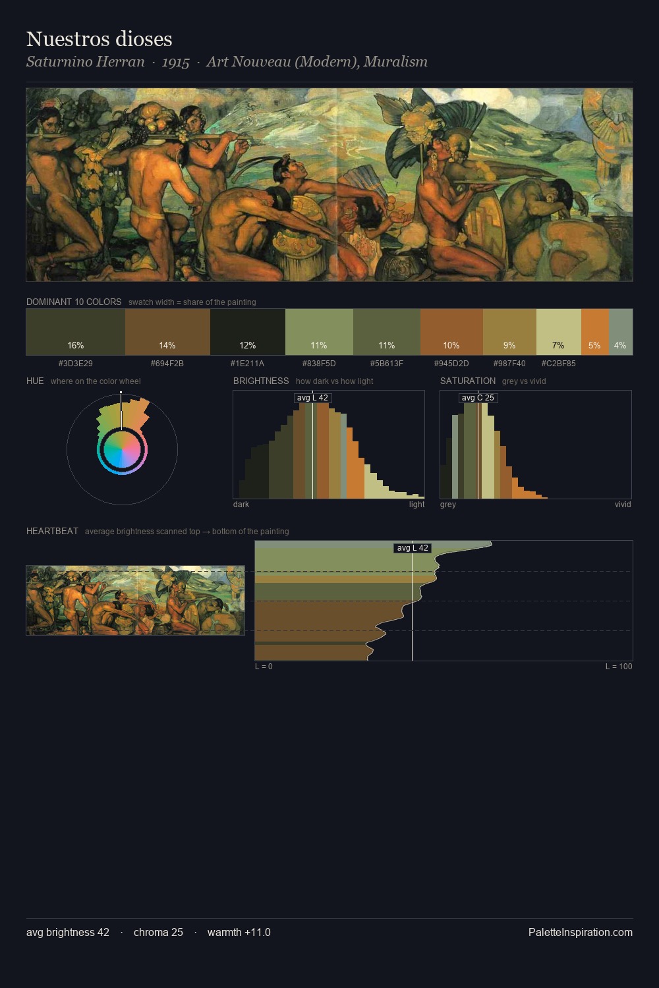Screen dimensions: 659x988
Task: Click the hex label #945D2D
Action: [x=451, y=364]
